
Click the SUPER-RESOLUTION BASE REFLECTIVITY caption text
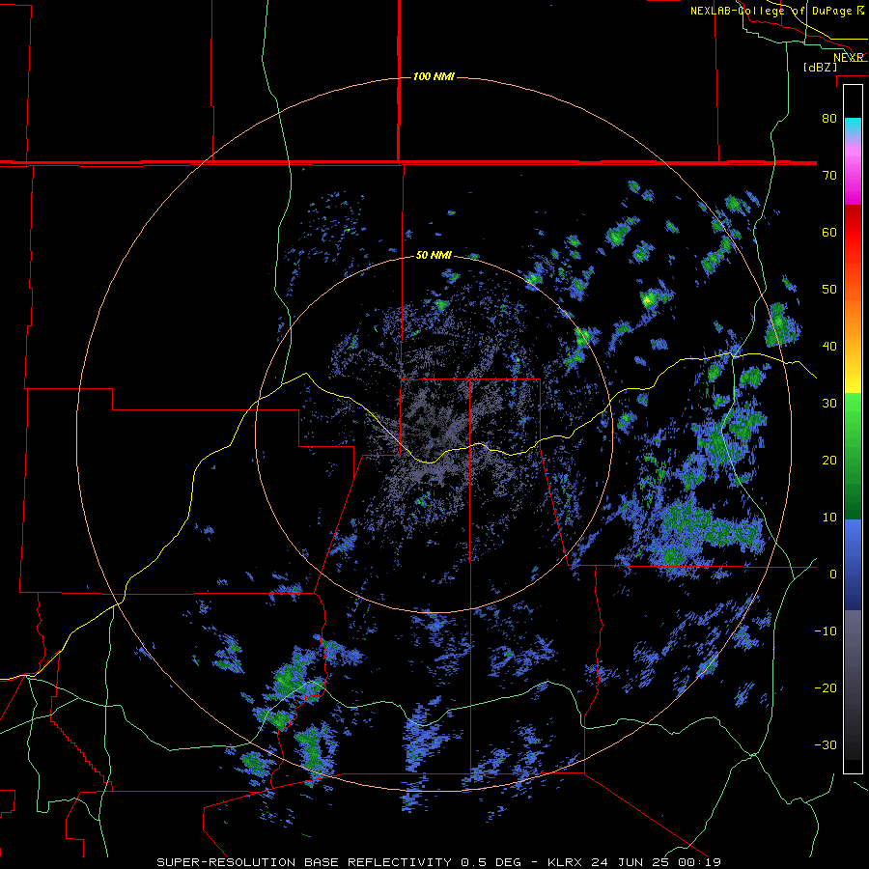(x=304, y=862)
